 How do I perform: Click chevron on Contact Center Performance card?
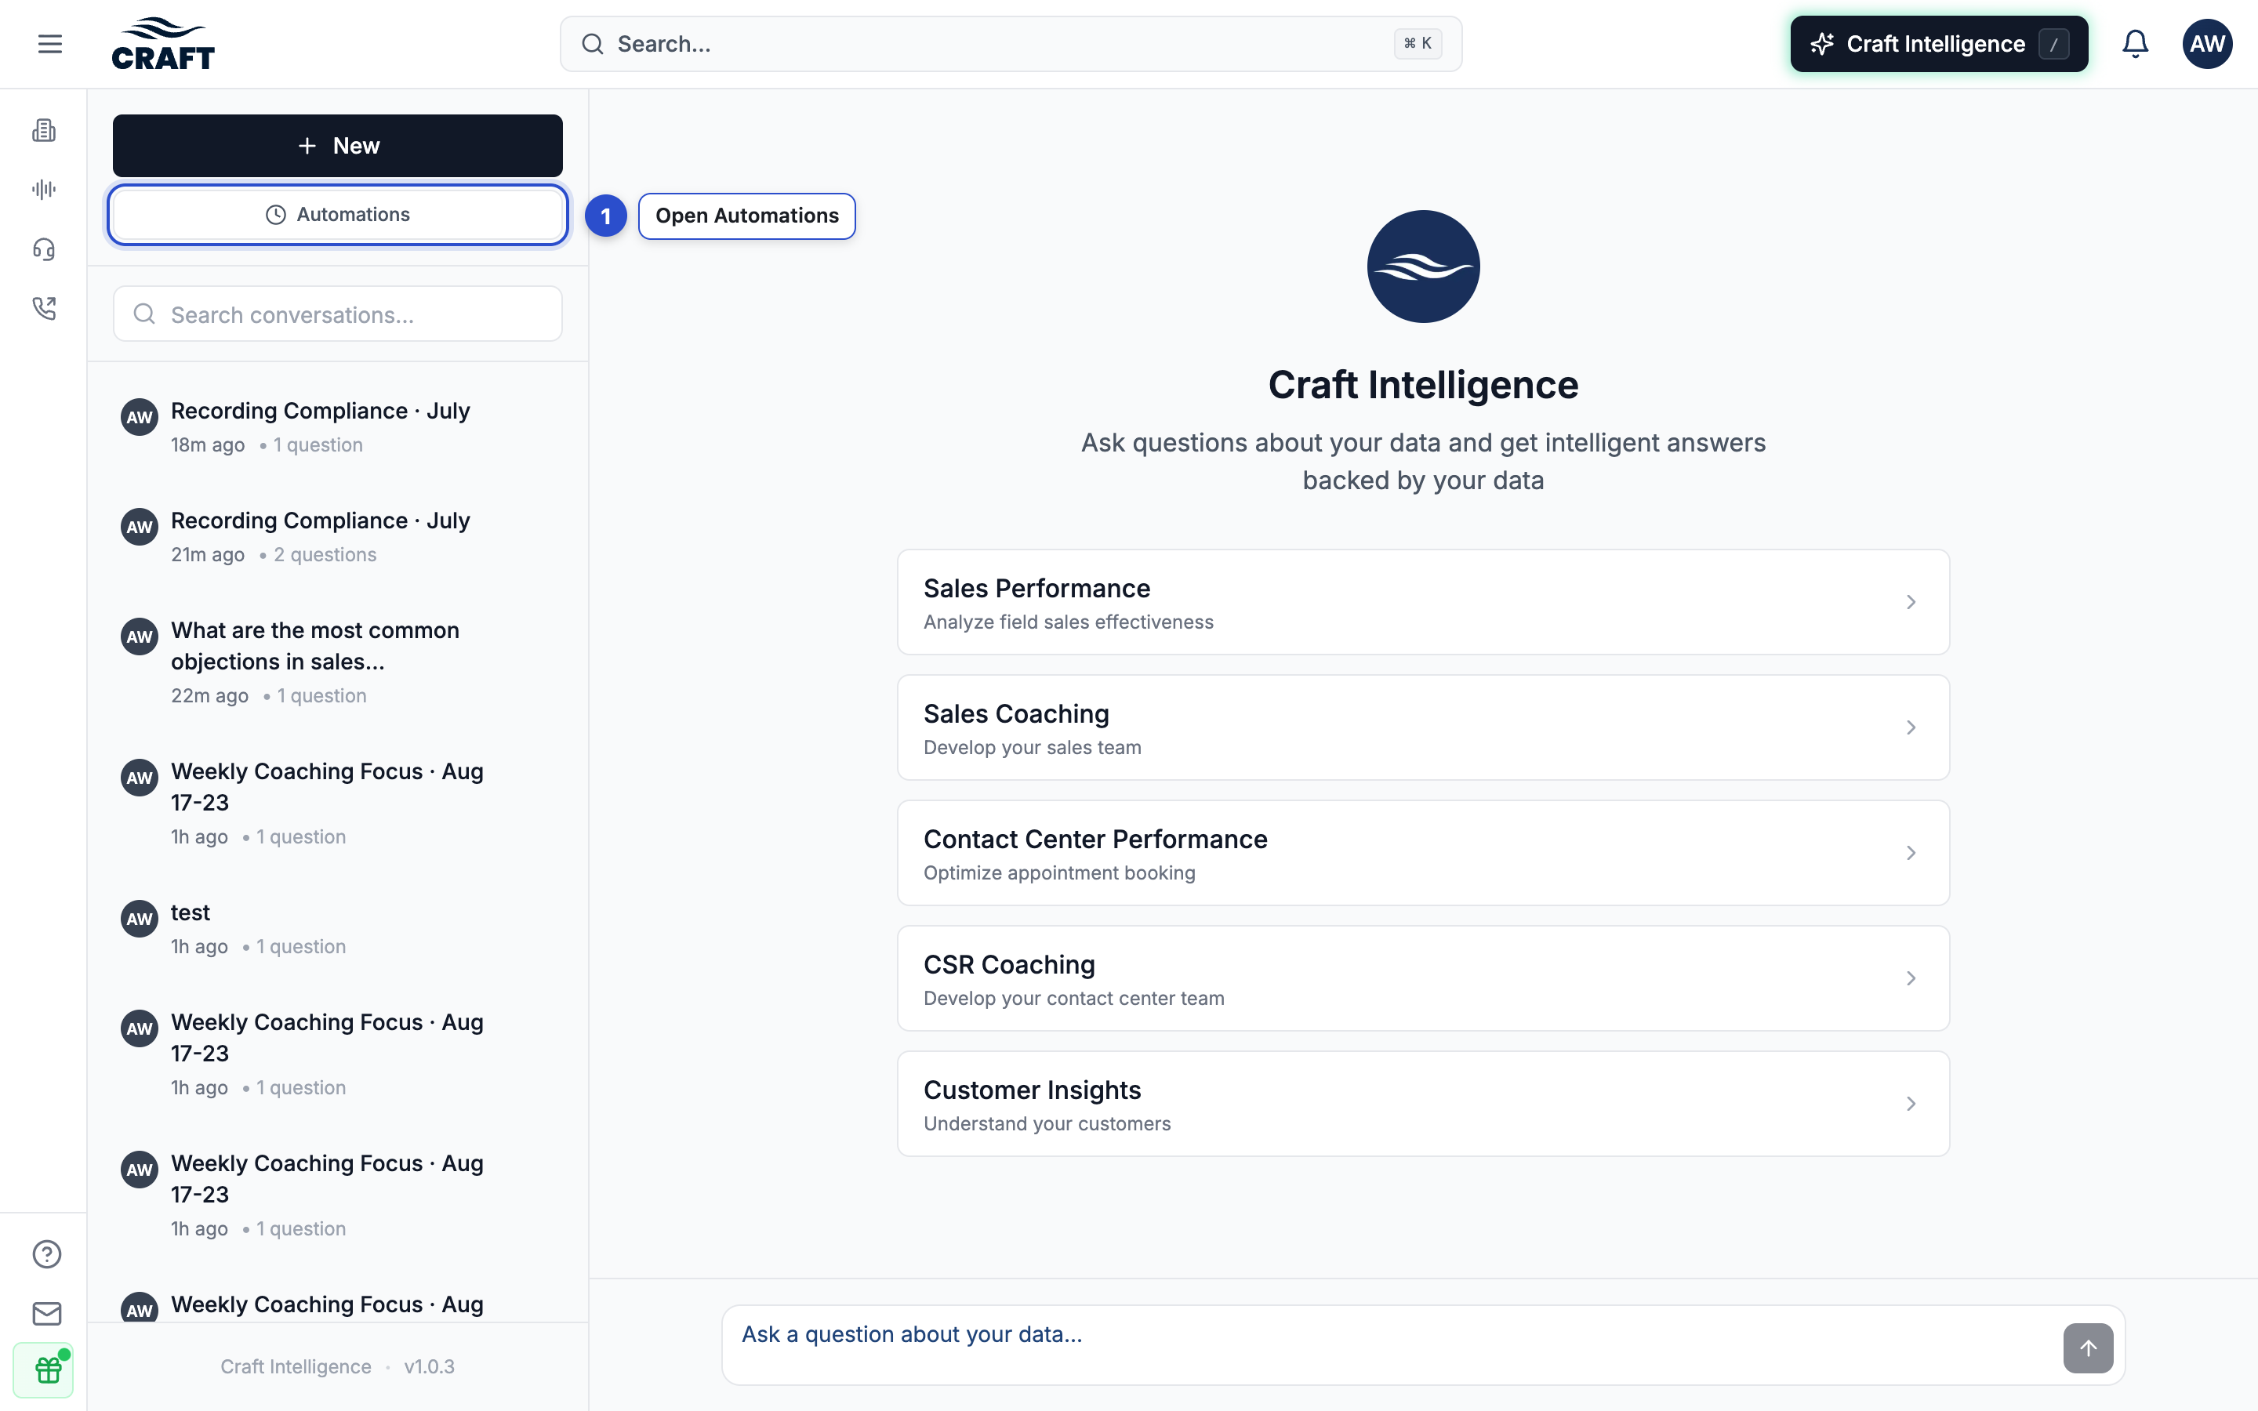[1911, 853]
